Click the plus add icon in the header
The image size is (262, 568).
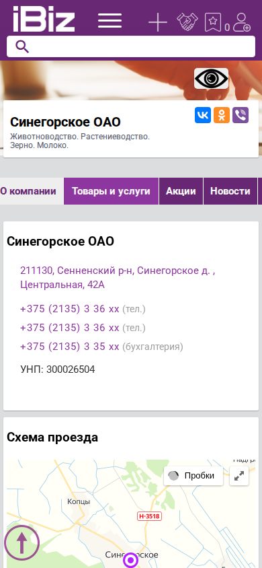(x=158, y=22)
